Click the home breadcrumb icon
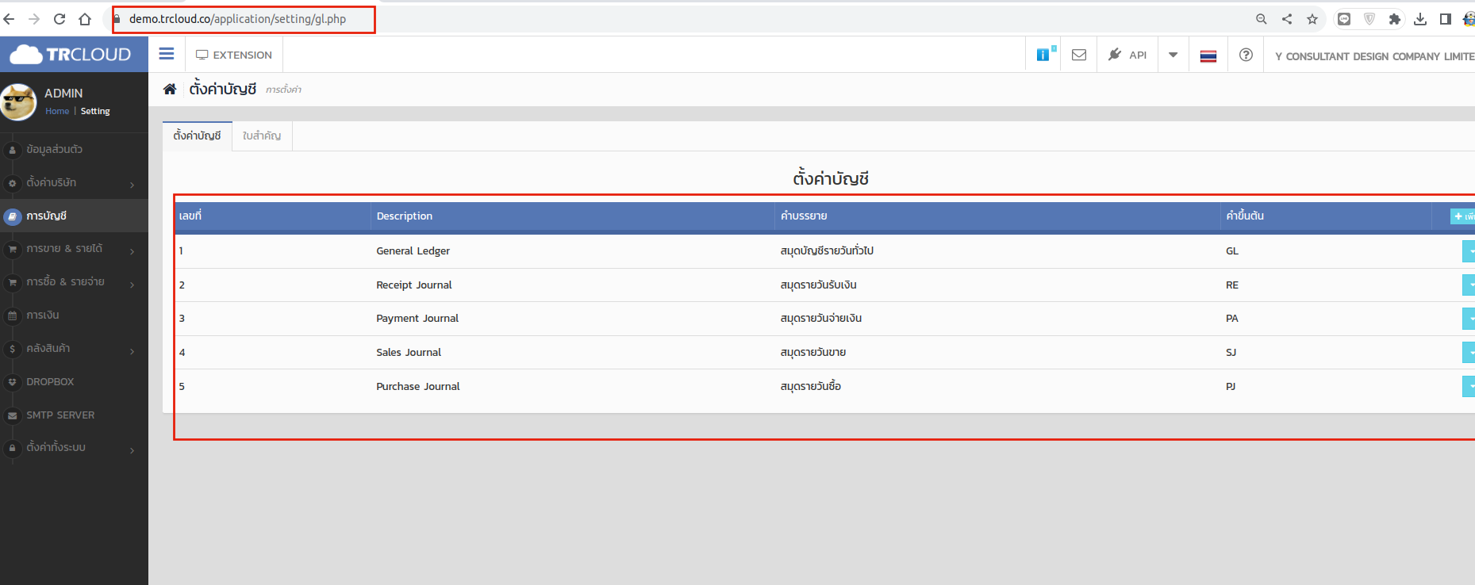 [170, 89]
